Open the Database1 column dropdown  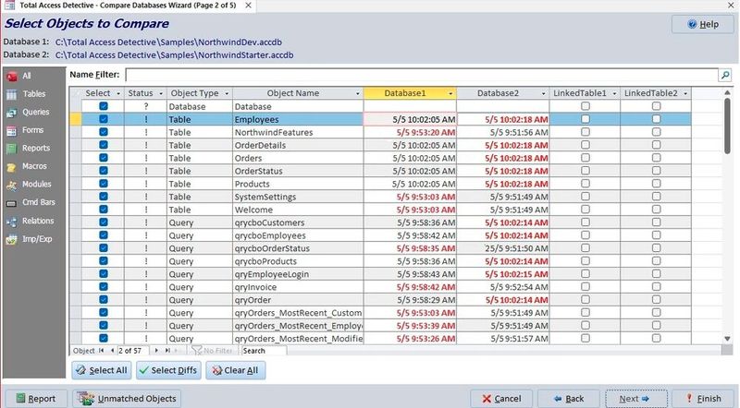(x=450, y=93)
